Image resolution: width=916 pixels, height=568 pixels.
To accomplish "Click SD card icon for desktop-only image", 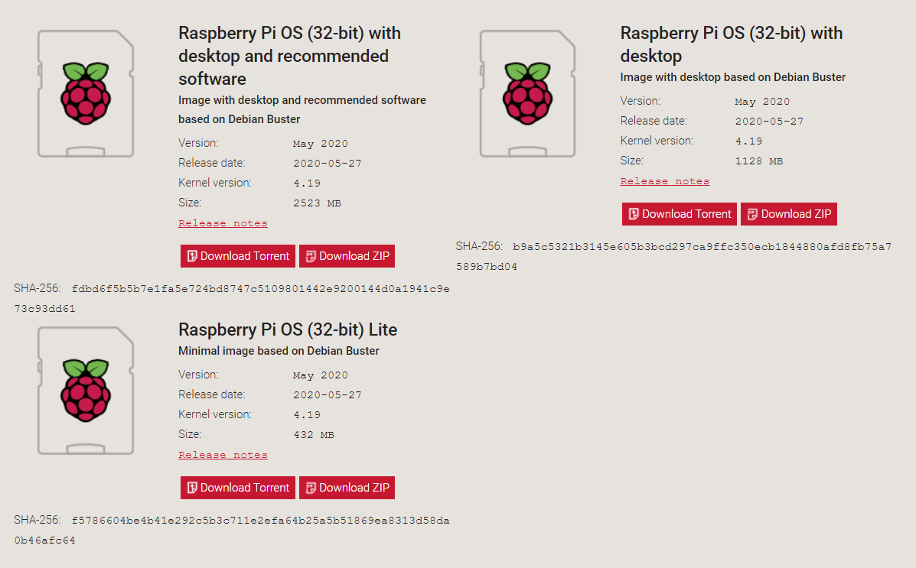I will [527, 93].
